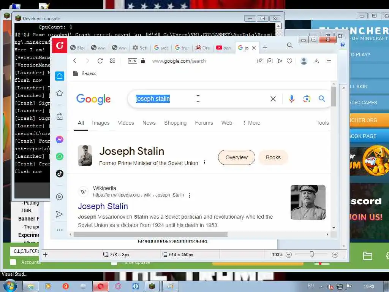The width and height of the screenshot is (389, 292).
Task: Select the Shopping search tab
Action: (x=175, y=123)
